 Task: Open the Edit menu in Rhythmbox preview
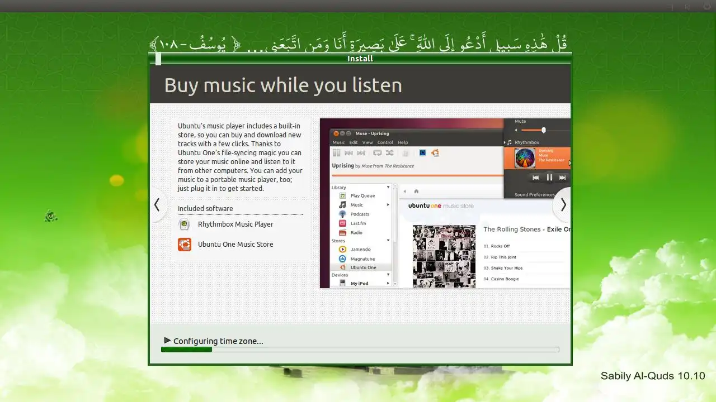coord(354,142)
